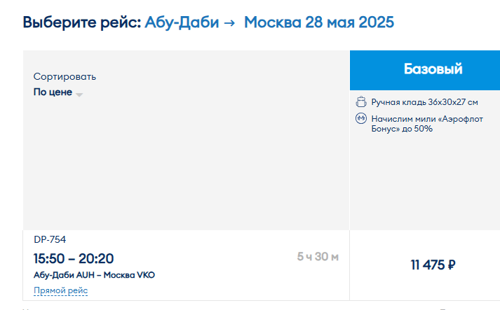Click the hand luggage backpack icon
This screenshot has width=500, height=310.
(361, 102)
